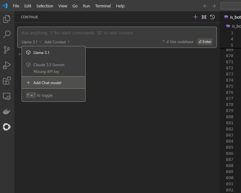
Task: Click line number 890 in editor gutter
Action: 229,178
